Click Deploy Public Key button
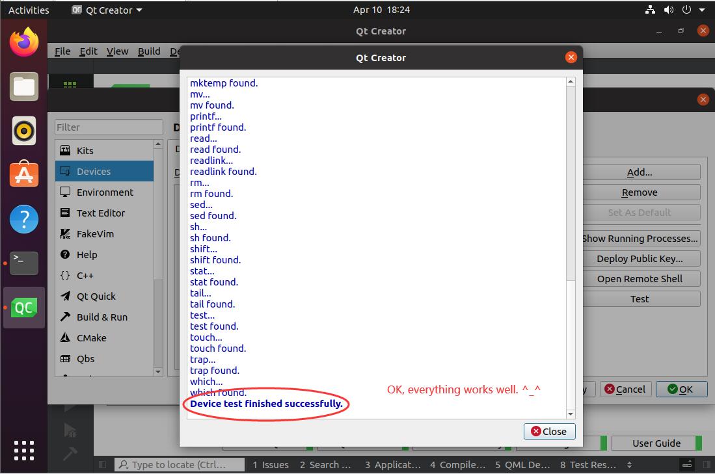 641,258
